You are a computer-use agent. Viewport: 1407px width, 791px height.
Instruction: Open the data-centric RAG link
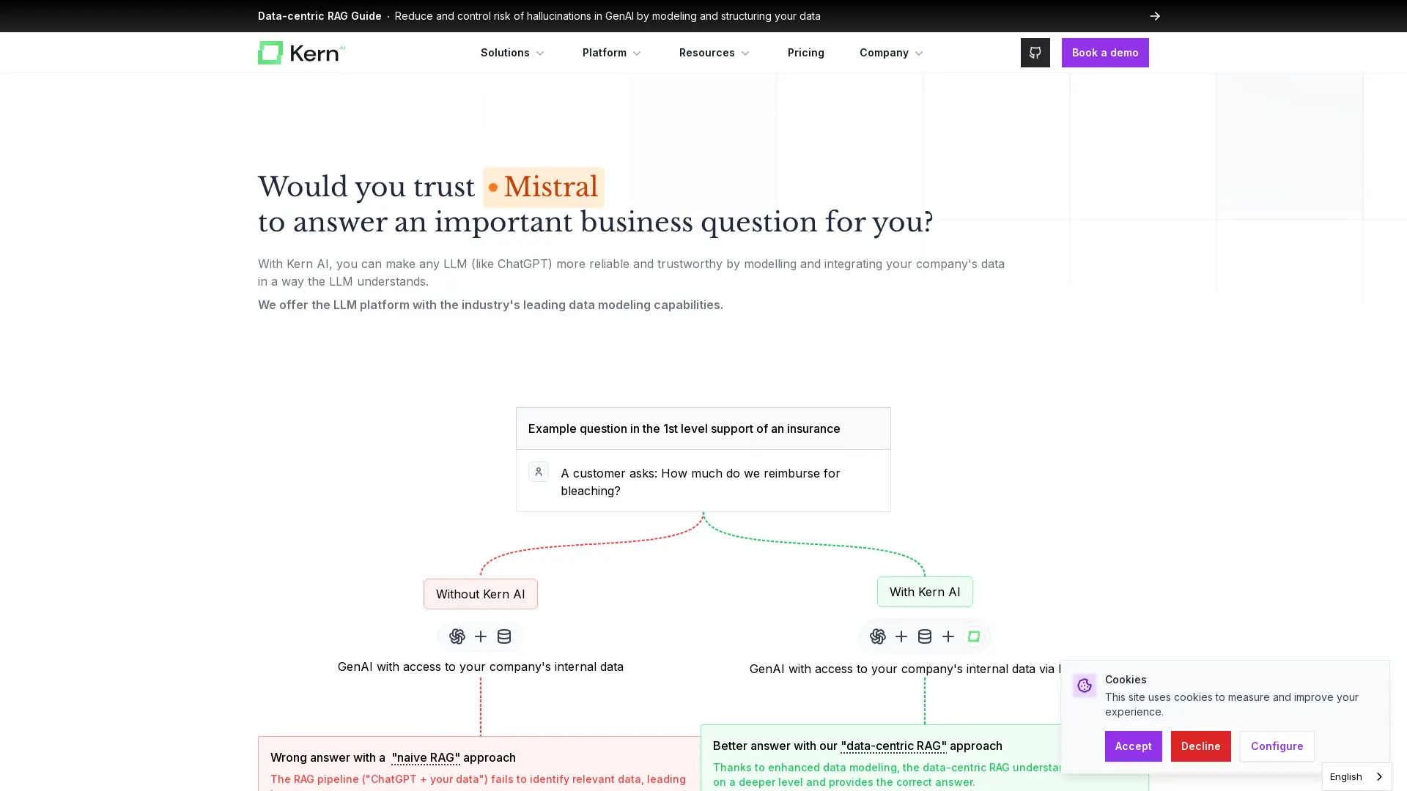pyautogui.click(x=893, y=746)
